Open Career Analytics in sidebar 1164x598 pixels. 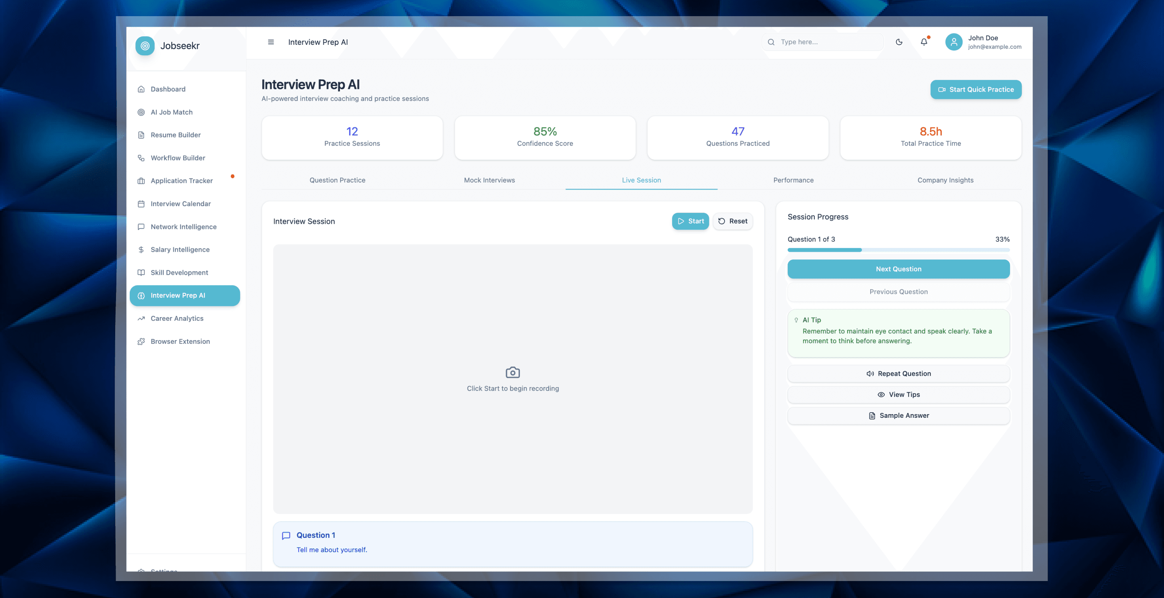point(177,318)
